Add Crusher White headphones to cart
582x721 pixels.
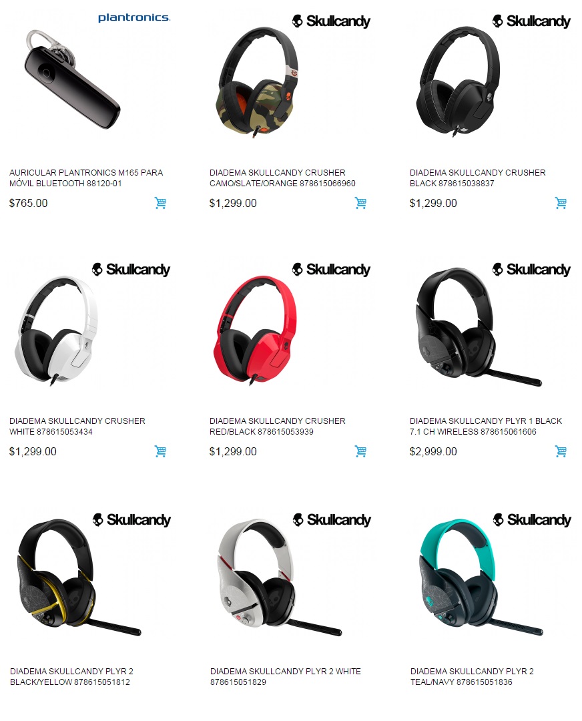(x=160, y=451)
